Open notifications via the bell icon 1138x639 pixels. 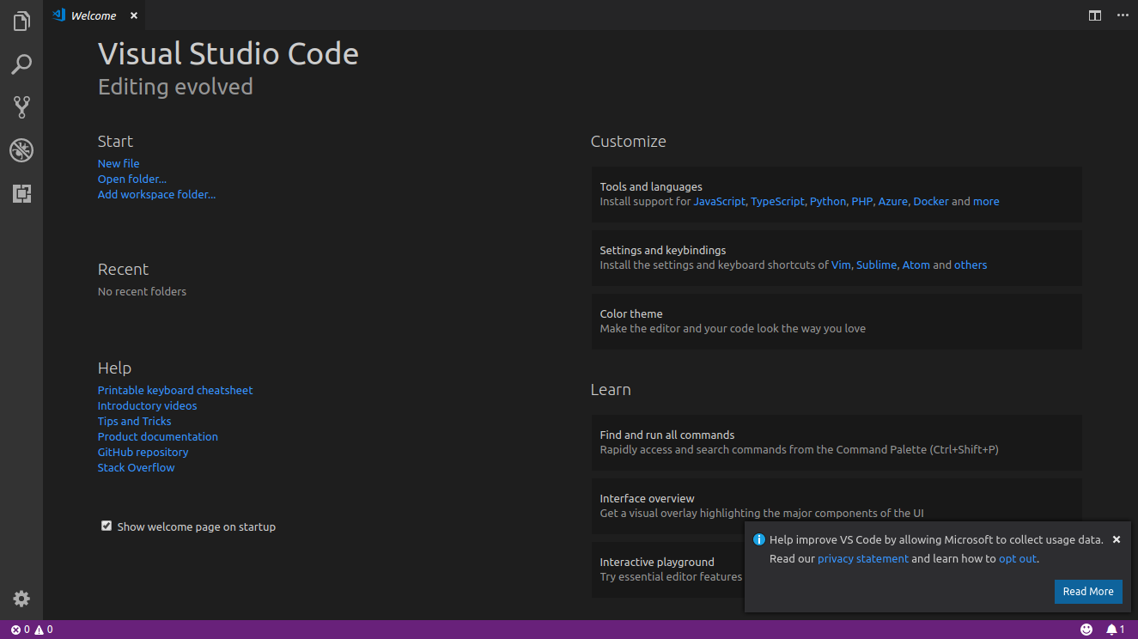point(1110,629)
